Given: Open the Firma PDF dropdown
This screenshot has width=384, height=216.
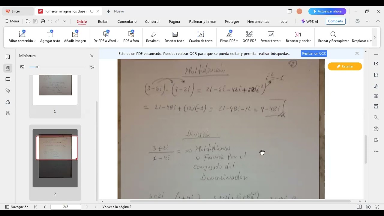Looking at the screenshot, I should (229, 37).
